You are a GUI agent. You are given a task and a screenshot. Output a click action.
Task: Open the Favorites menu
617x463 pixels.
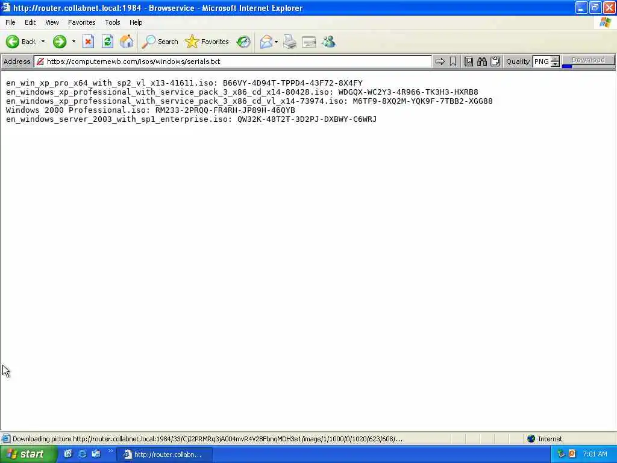[81, 22]
